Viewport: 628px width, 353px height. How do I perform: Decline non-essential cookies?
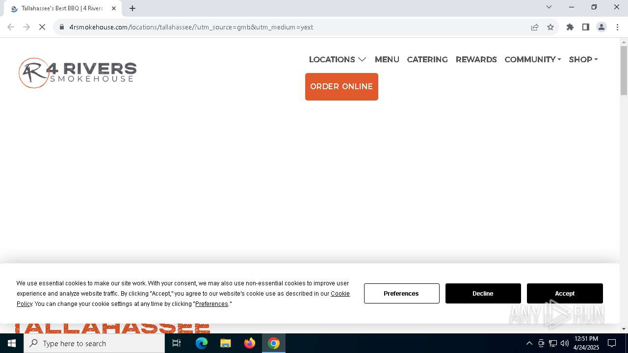(483, 293)
